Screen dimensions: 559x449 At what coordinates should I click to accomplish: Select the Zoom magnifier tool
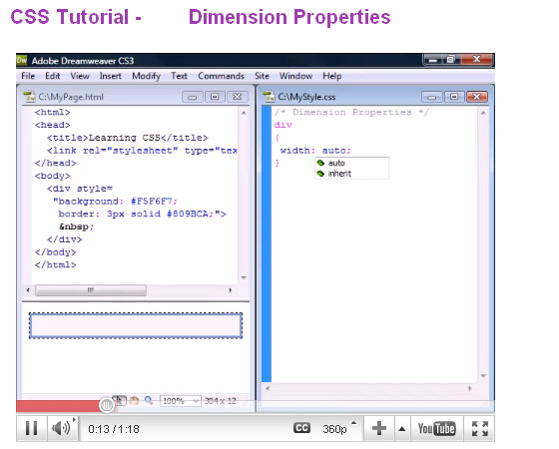tap(149, 400)
